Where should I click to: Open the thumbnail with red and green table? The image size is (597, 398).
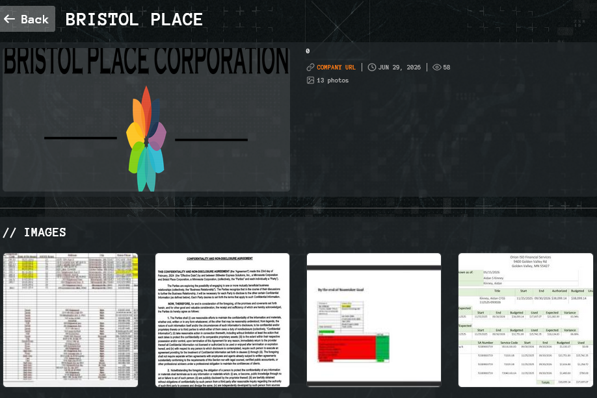point(374,320)
